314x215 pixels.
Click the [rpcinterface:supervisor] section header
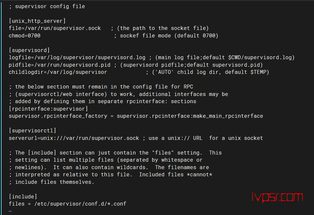[x=48, y=109]
